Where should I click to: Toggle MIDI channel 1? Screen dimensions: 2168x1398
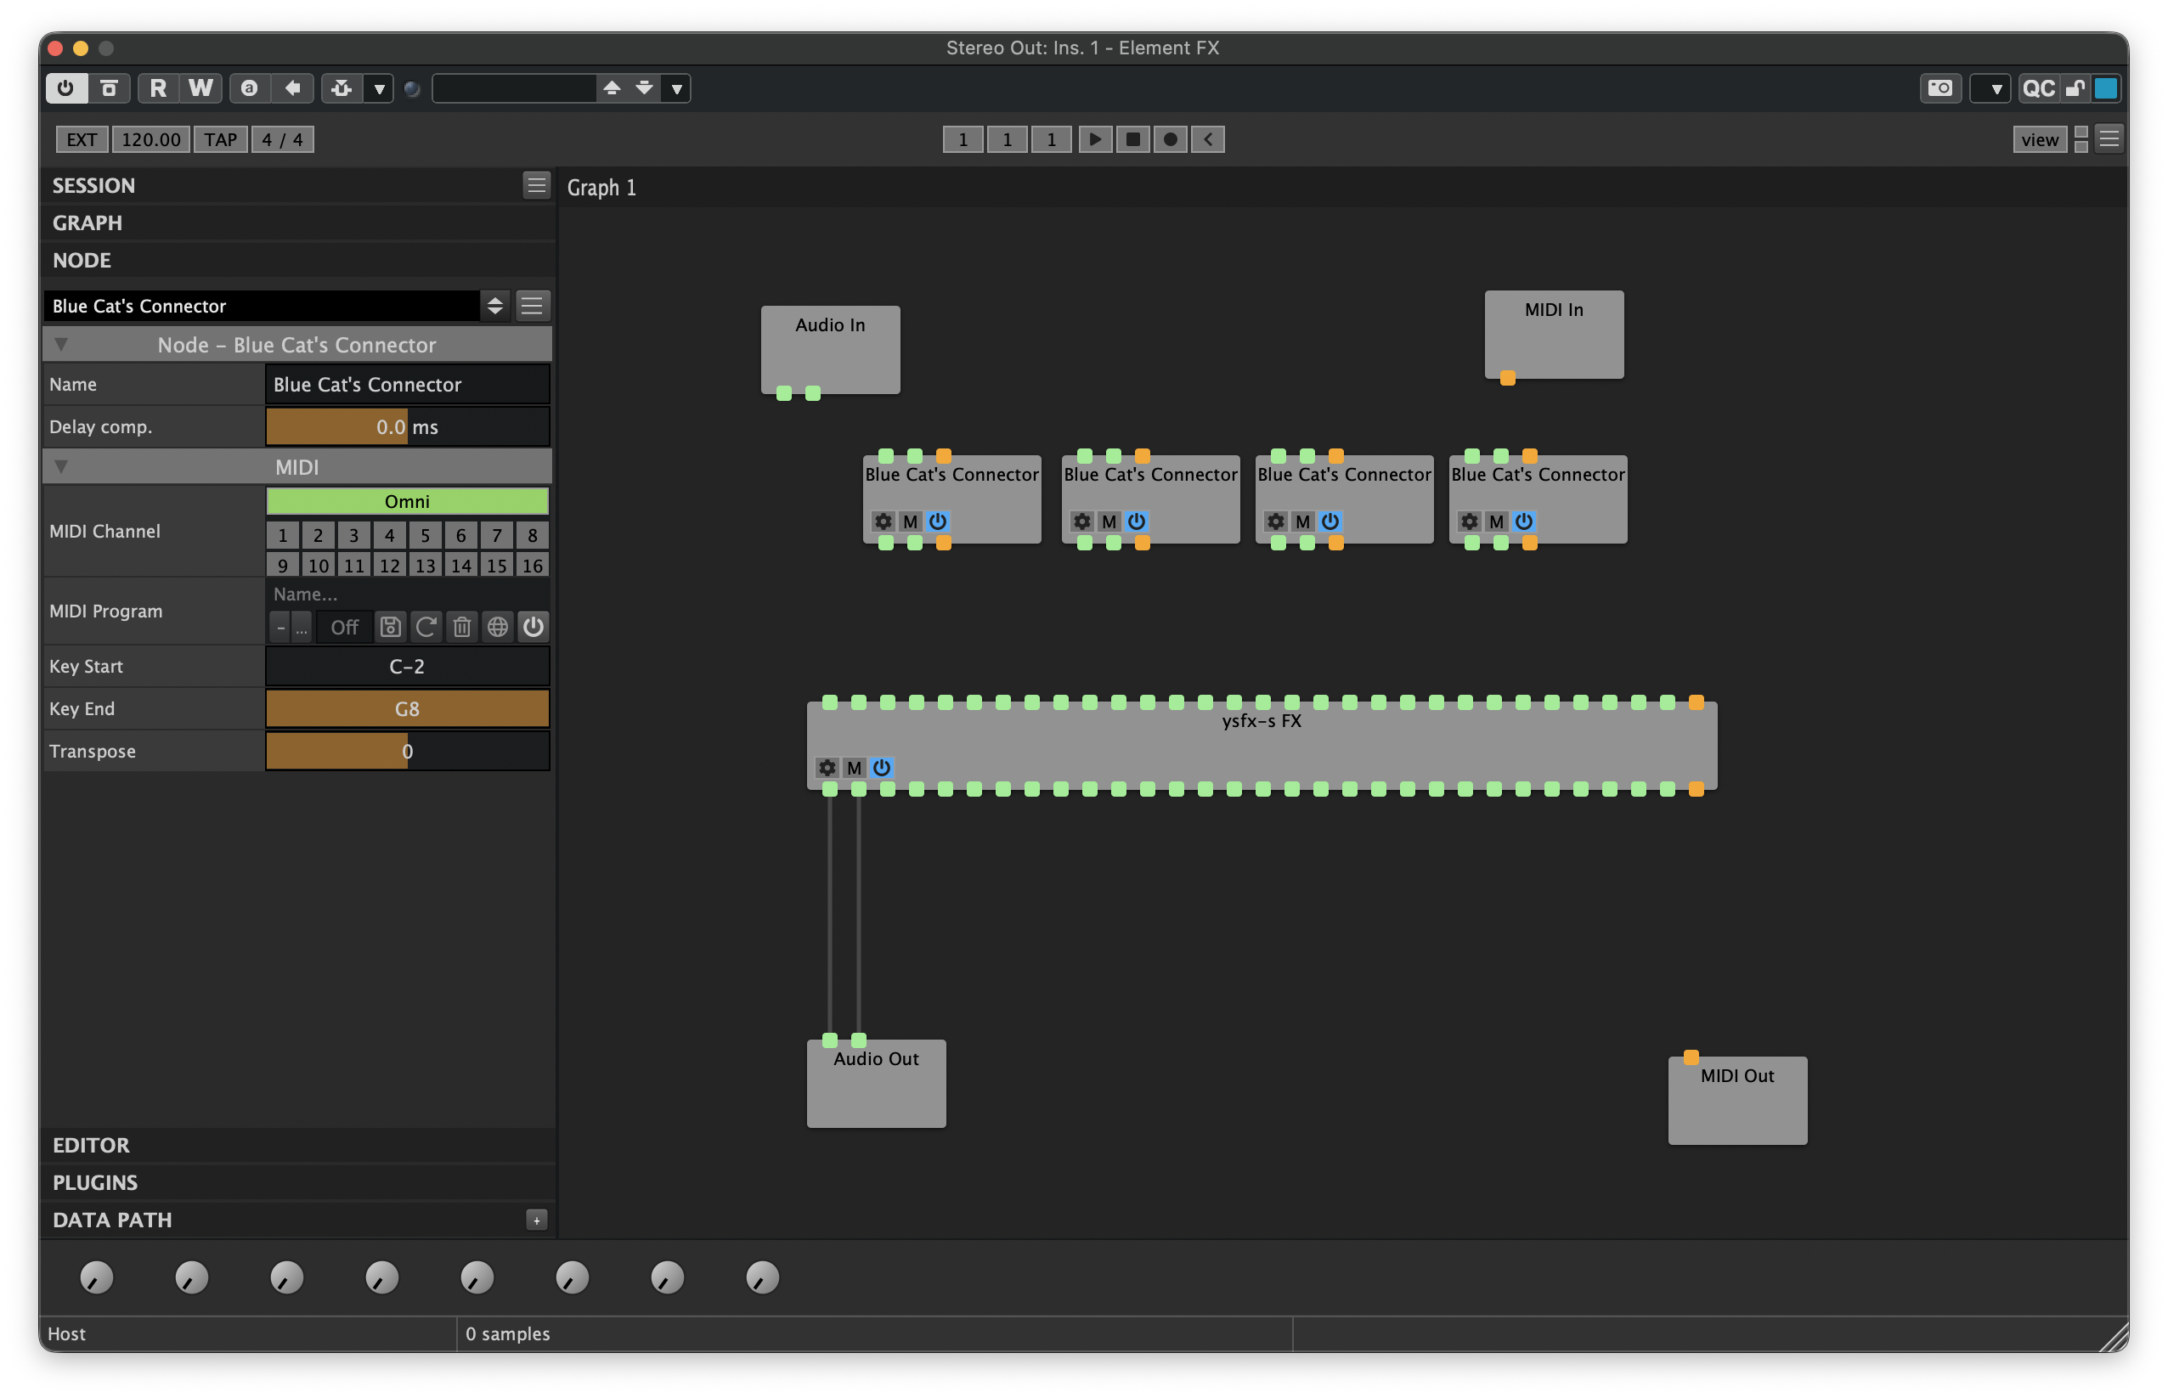[282, 536]
